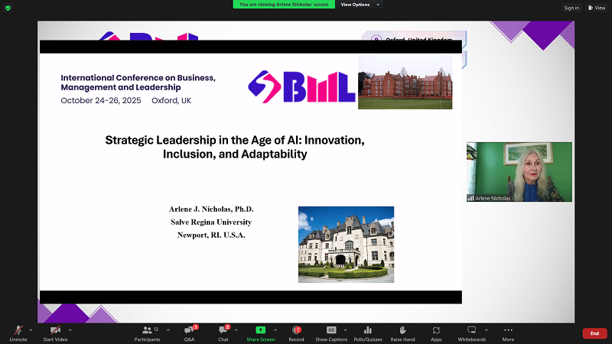The image size is (612, 344).
Task: Expand the audio options arrow beside Unmute
Action: tap(31, 329)
